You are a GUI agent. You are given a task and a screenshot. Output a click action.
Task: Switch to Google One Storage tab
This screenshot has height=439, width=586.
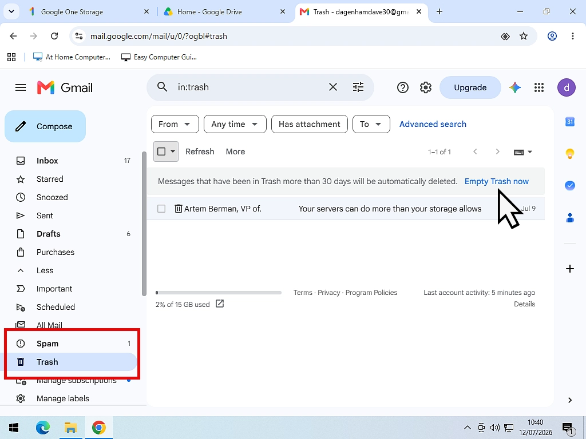pyautogui.click(x=89, y=11)
